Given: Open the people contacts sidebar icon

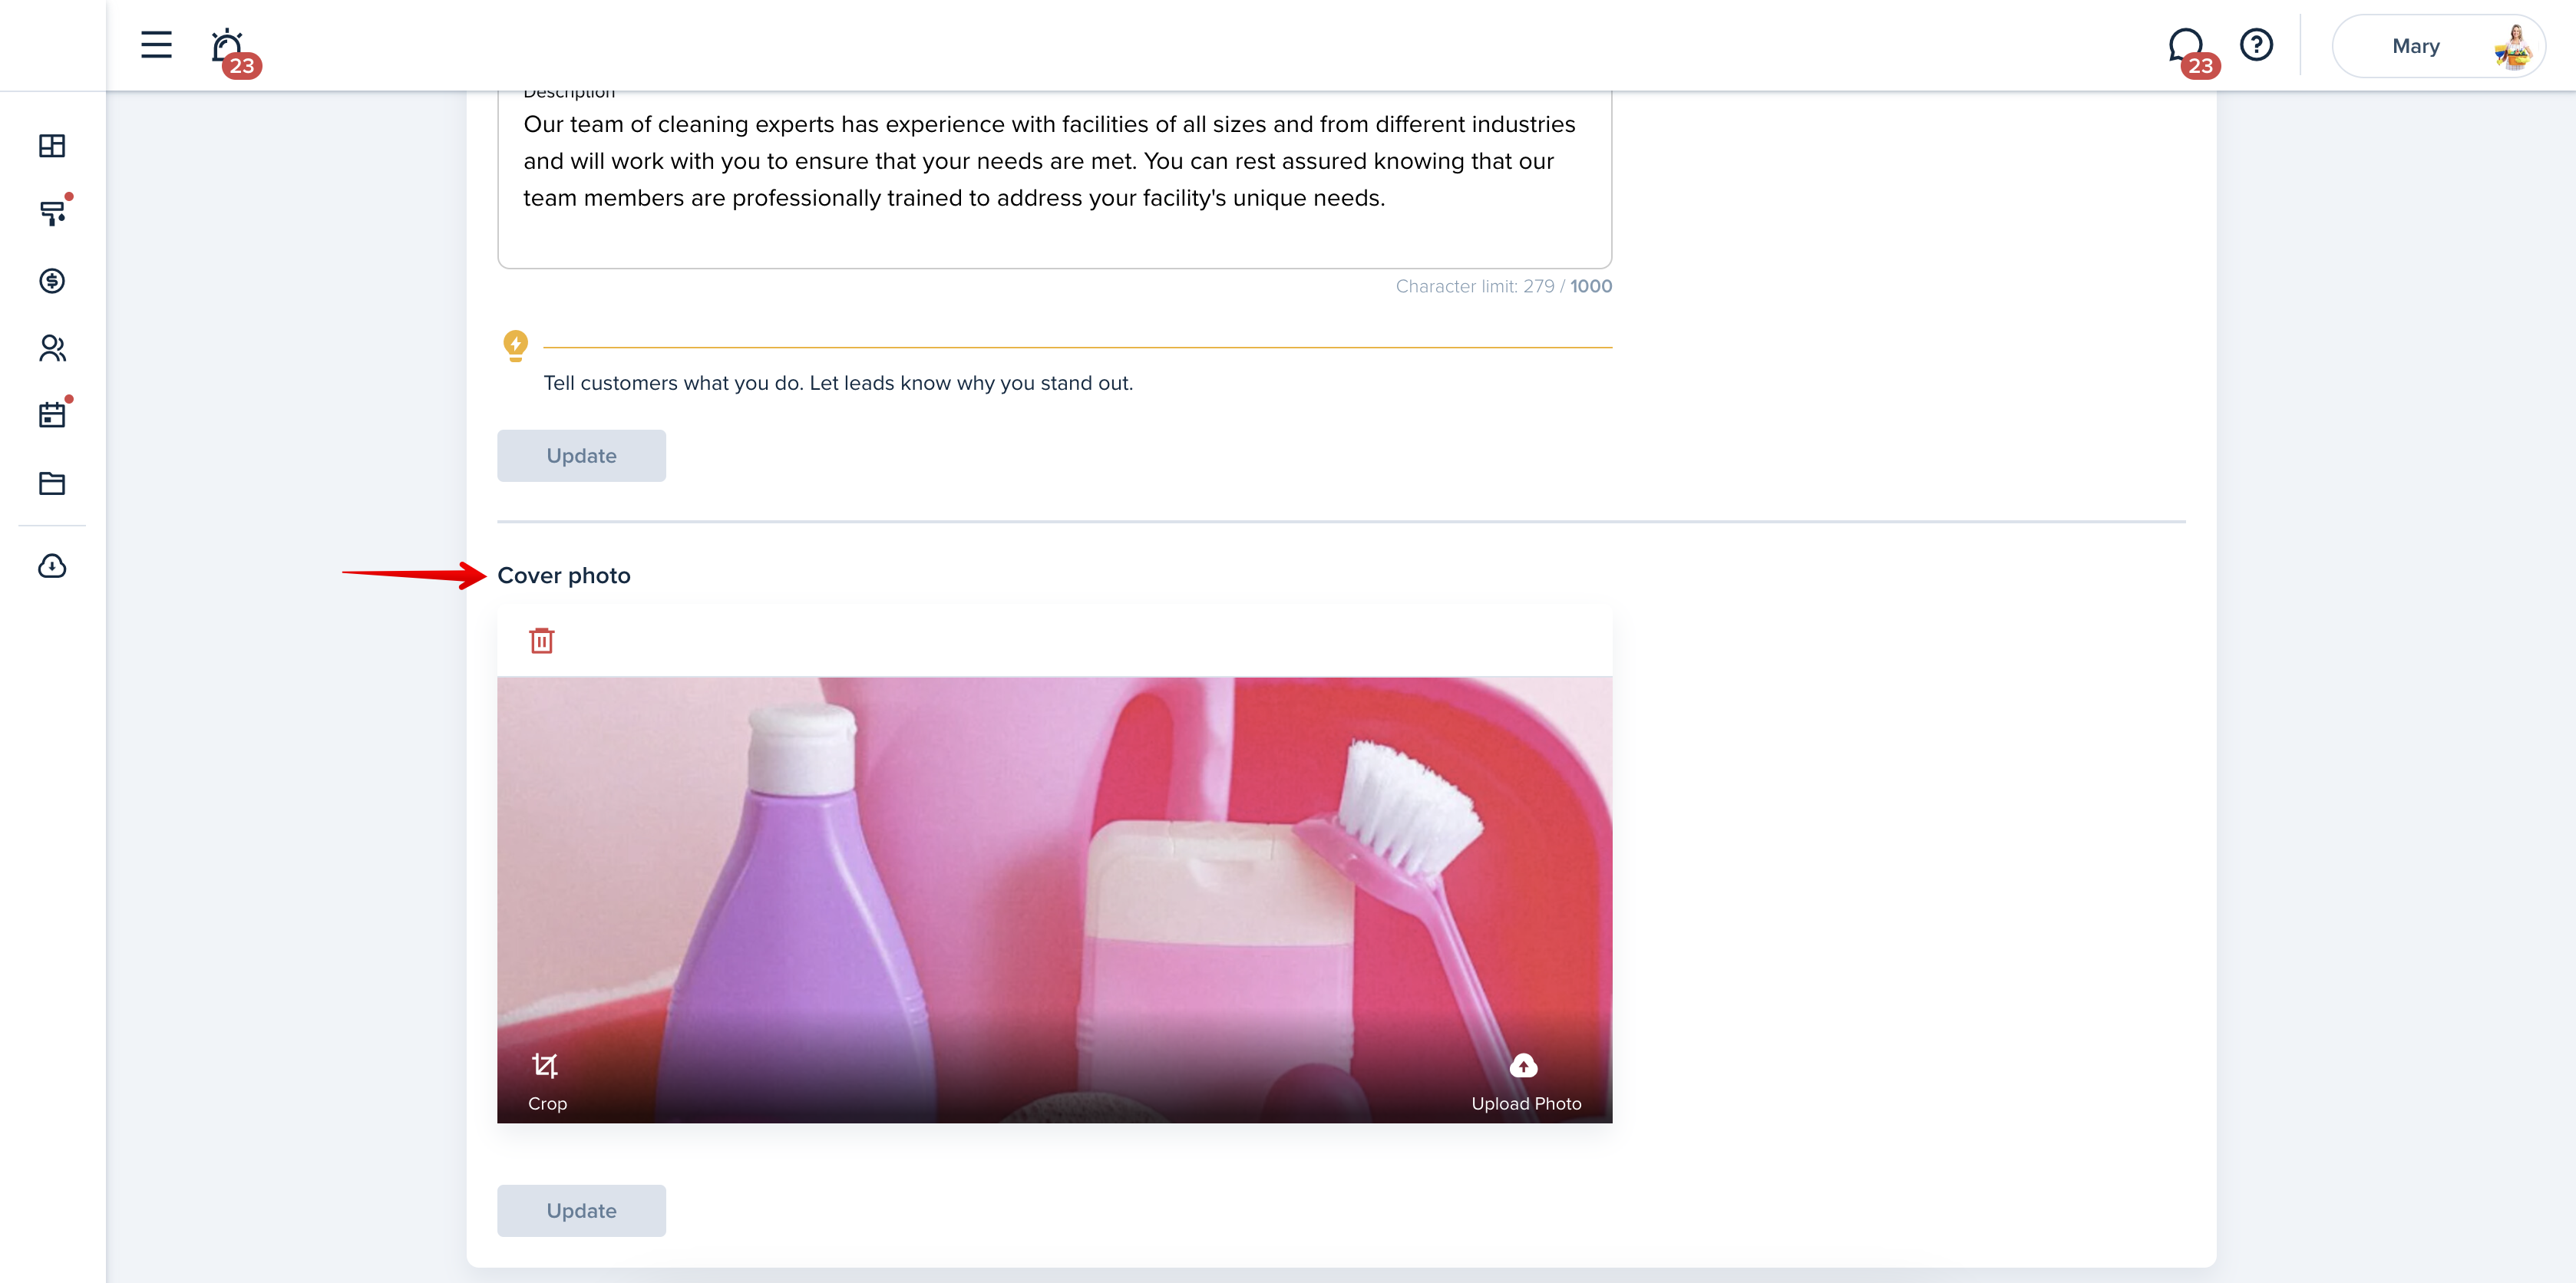Looking at the screenshot, I should (52, 348).
